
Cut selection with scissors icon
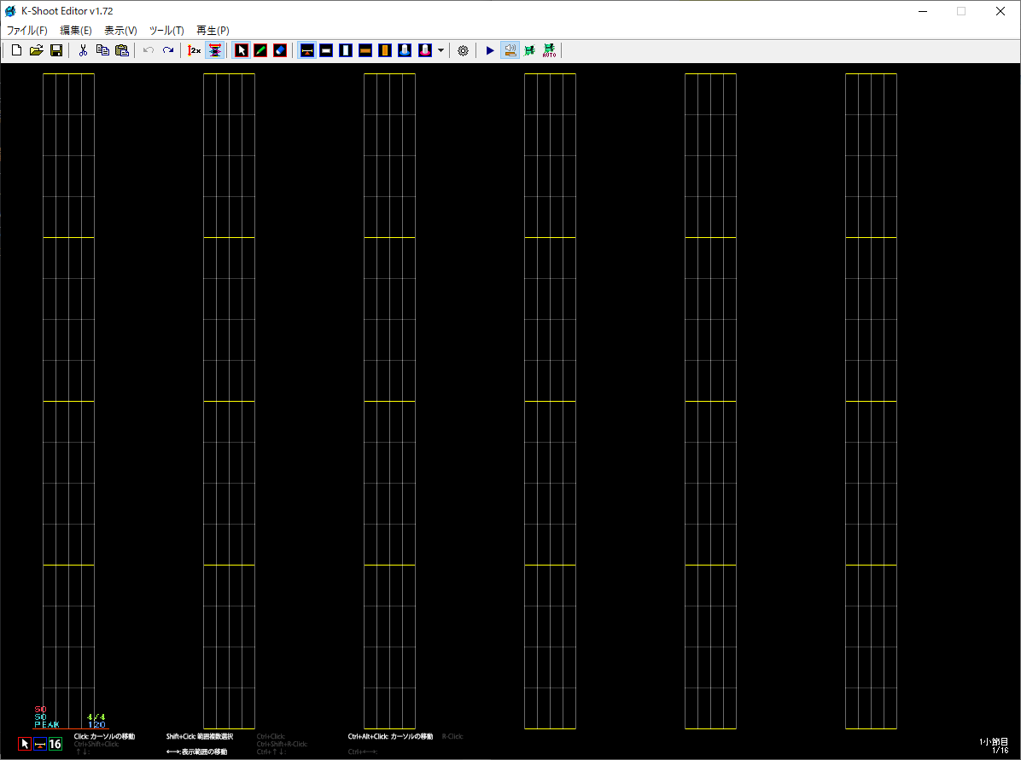(83, 50)
